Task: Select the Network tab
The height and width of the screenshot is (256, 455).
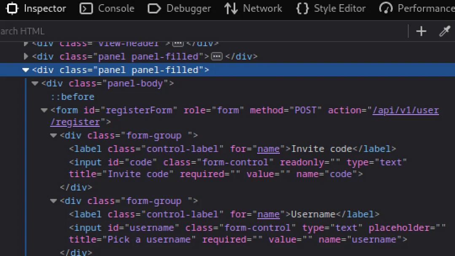Action: tap(253, 8)
